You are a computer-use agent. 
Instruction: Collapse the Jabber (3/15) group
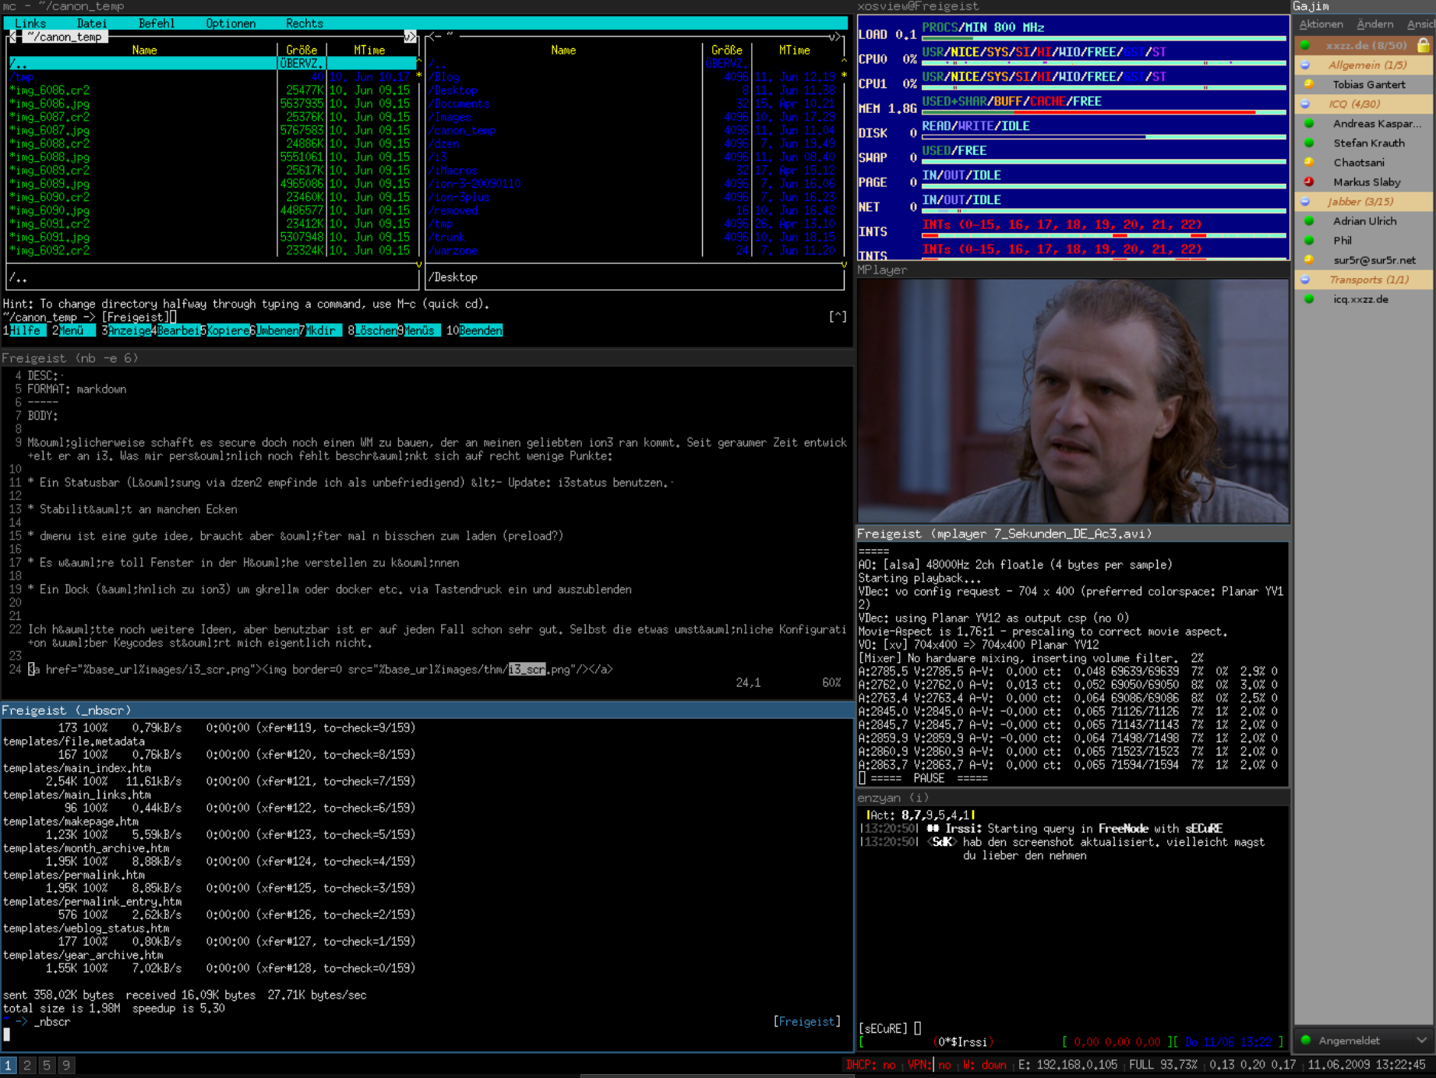(1305, 201)
